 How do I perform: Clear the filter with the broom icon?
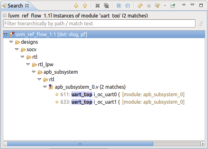[200, 24]
